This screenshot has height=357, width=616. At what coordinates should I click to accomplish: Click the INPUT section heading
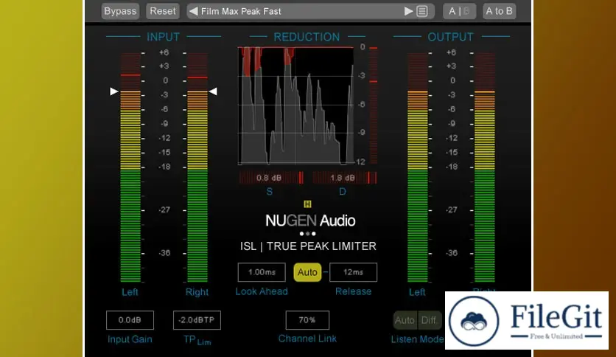(163, 37)
